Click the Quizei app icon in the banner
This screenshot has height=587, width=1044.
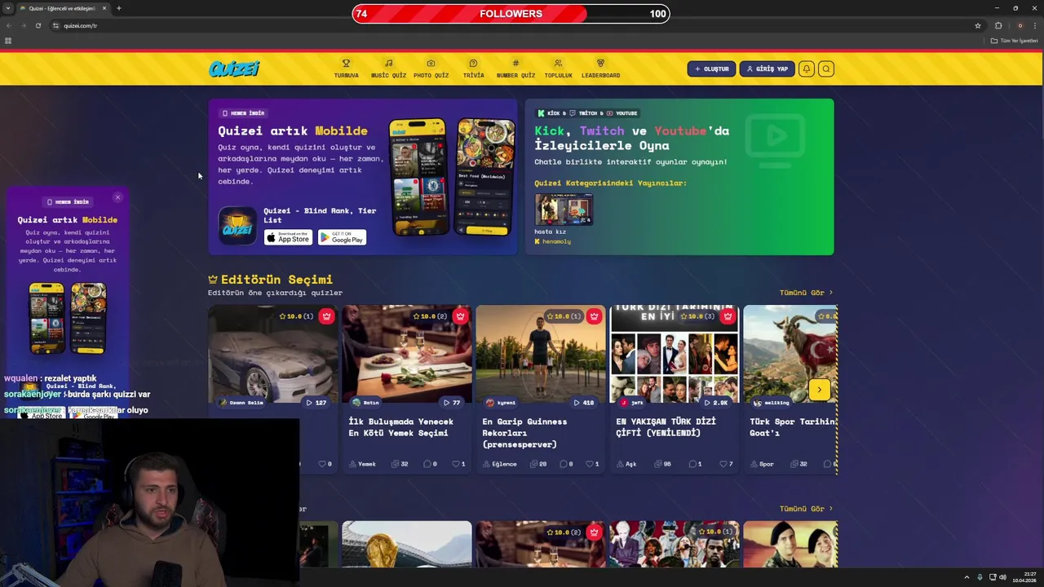(237, 226)
